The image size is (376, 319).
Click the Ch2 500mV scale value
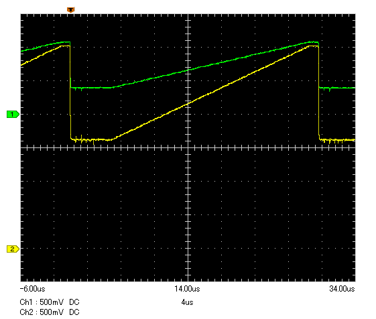tap(52, 312)
